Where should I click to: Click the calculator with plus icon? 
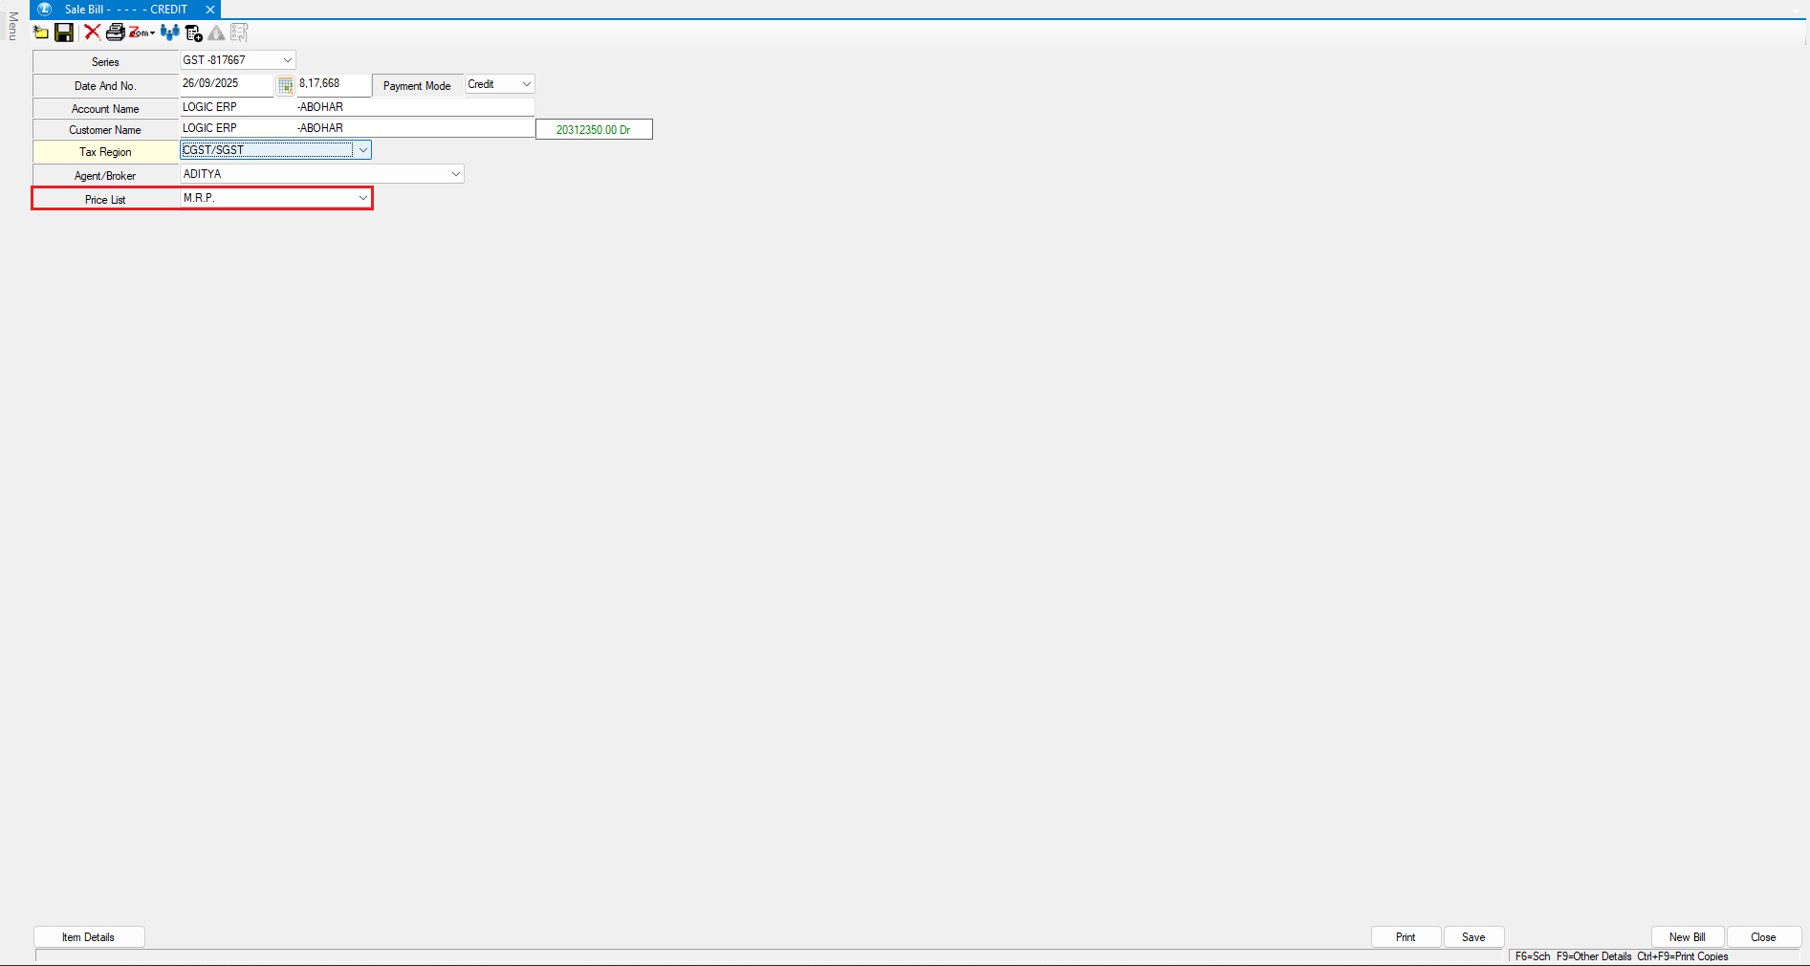(x=194, y=33)
